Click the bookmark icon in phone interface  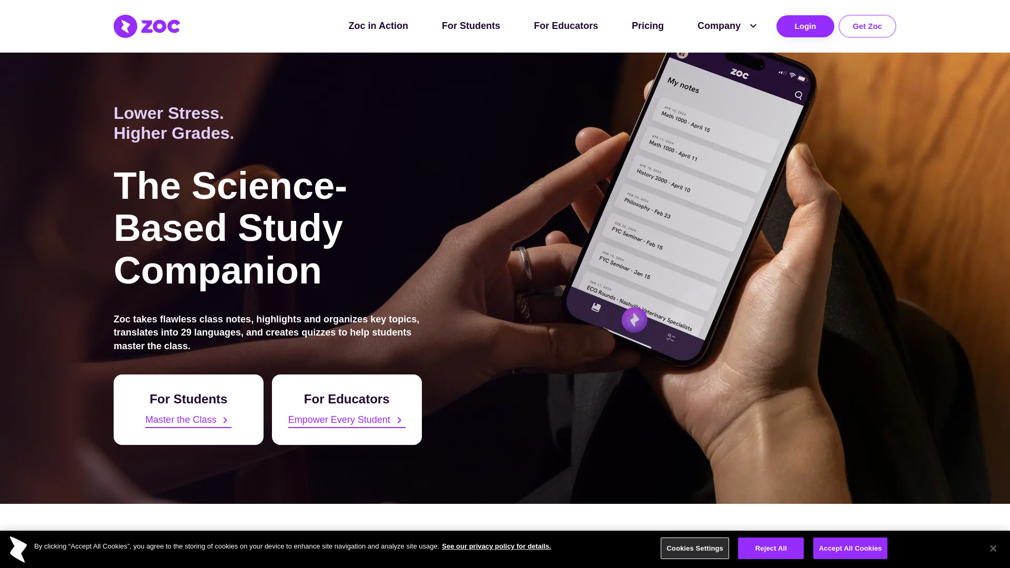[597, 307]
